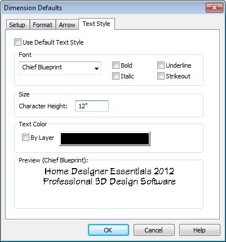This screenshot has height=242, width=226.
Task: Go to the Arrow tab
Action: tap(67, 25)
